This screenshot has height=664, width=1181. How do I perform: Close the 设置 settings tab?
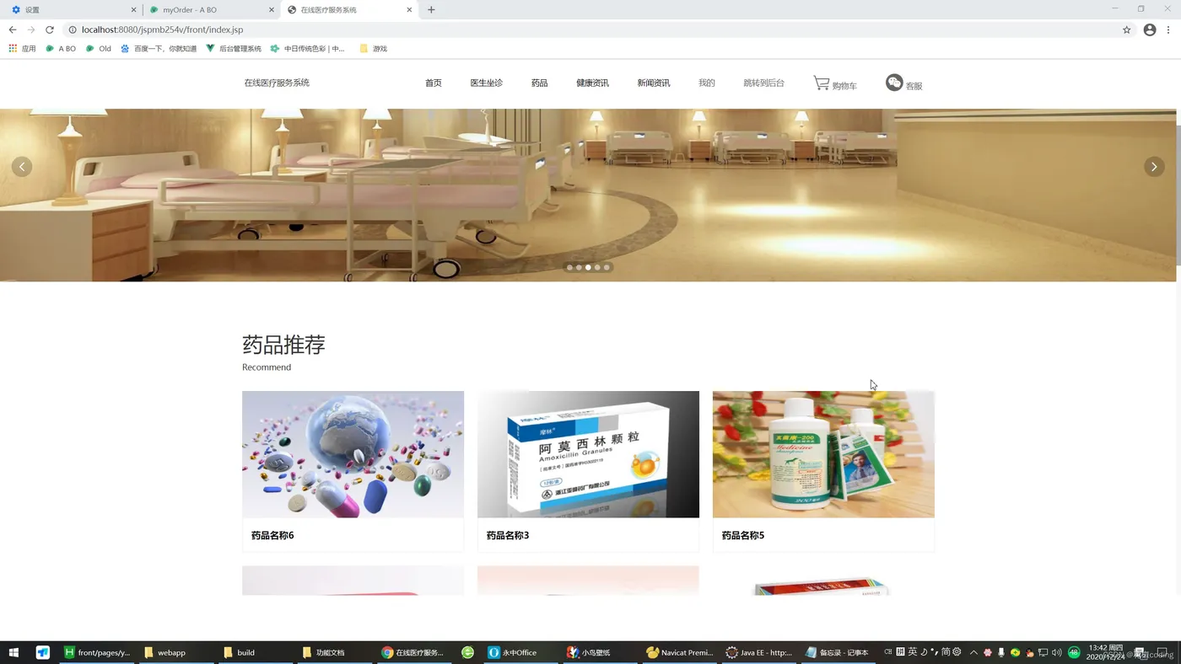click(x=133, y=10)
